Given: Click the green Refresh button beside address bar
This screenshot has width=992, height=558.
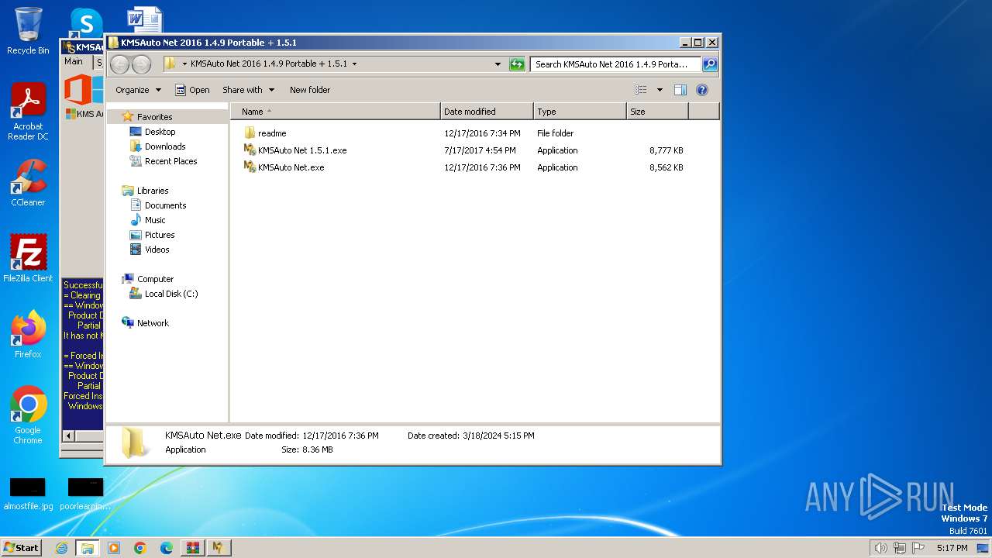Looking at the screenshot, I should coord(517,64).
